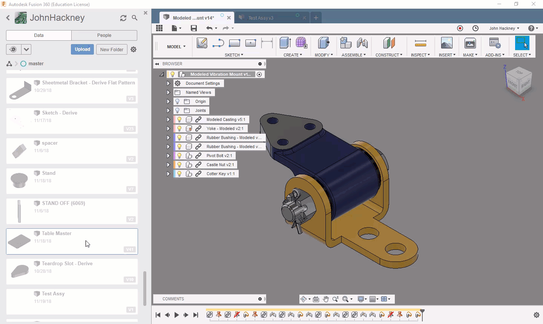Save the document with the disk icon
The image size is (543, 324).
[194, 28]
